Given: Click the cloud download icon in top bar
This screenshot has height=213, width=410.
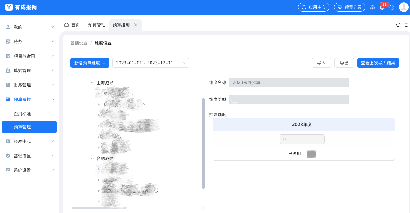Looking at the screenshot, I should pos(373,7).
